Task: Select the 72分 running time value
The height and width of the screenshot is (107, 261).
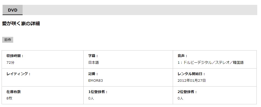Action: coord(9,63)
